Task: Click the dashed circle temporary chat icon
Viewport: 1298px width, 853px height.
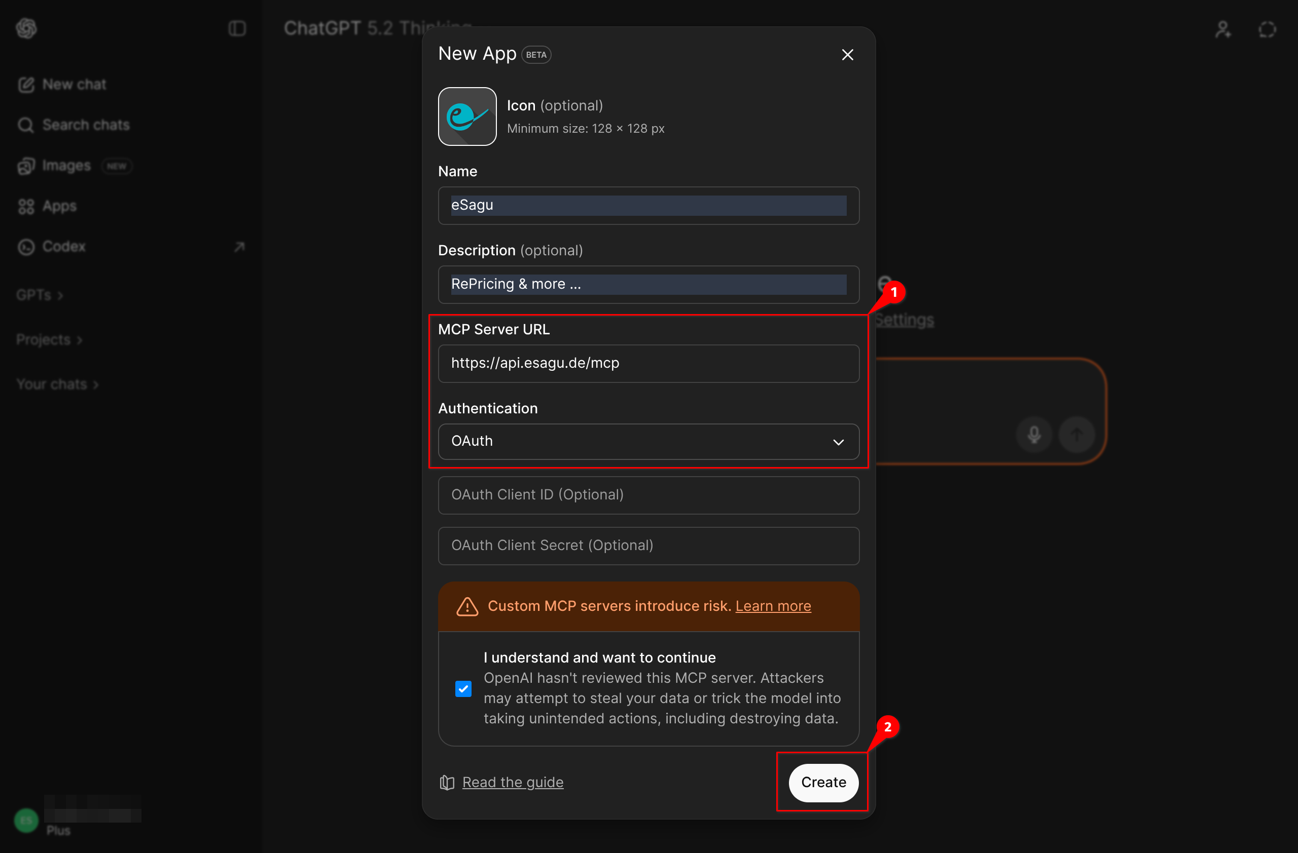Action: click(x=1267, y=29)
